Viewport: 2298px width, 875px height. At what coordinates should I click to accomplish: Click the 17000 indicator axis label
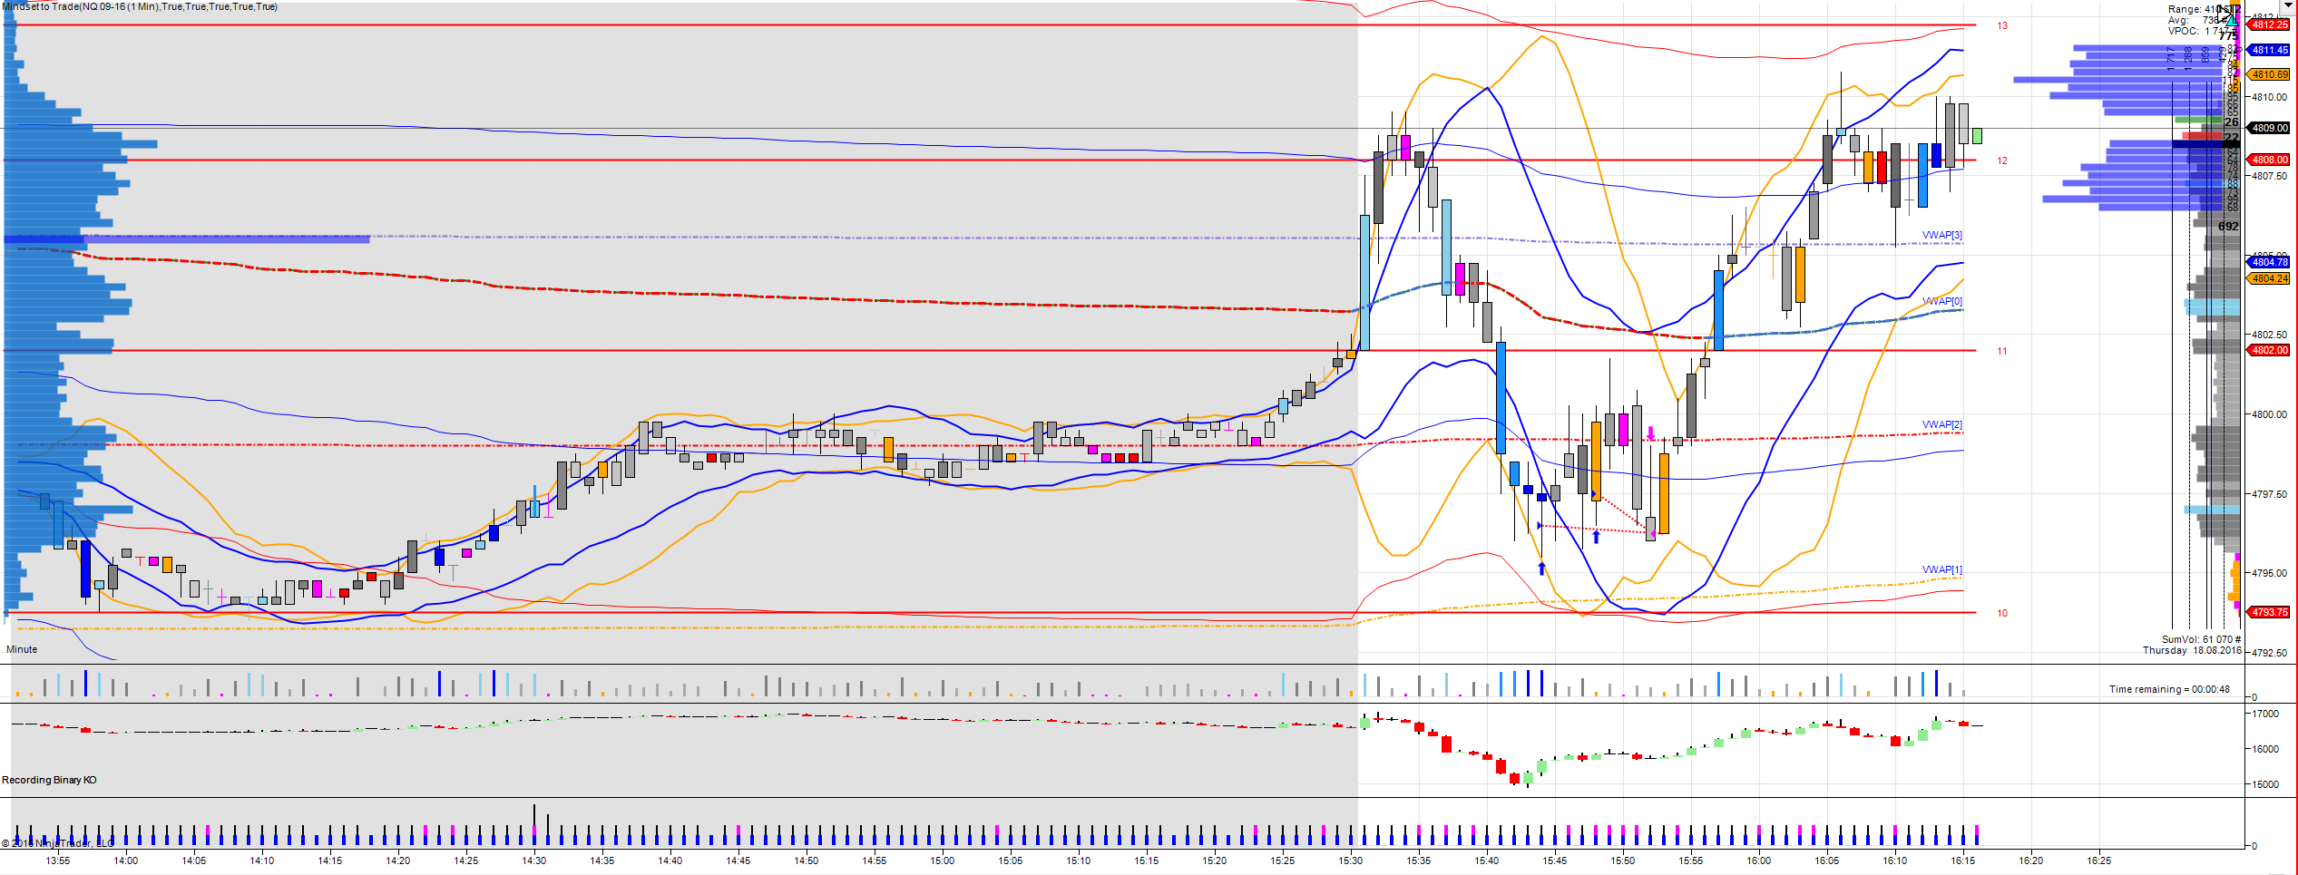click(x=2265, y=714)
